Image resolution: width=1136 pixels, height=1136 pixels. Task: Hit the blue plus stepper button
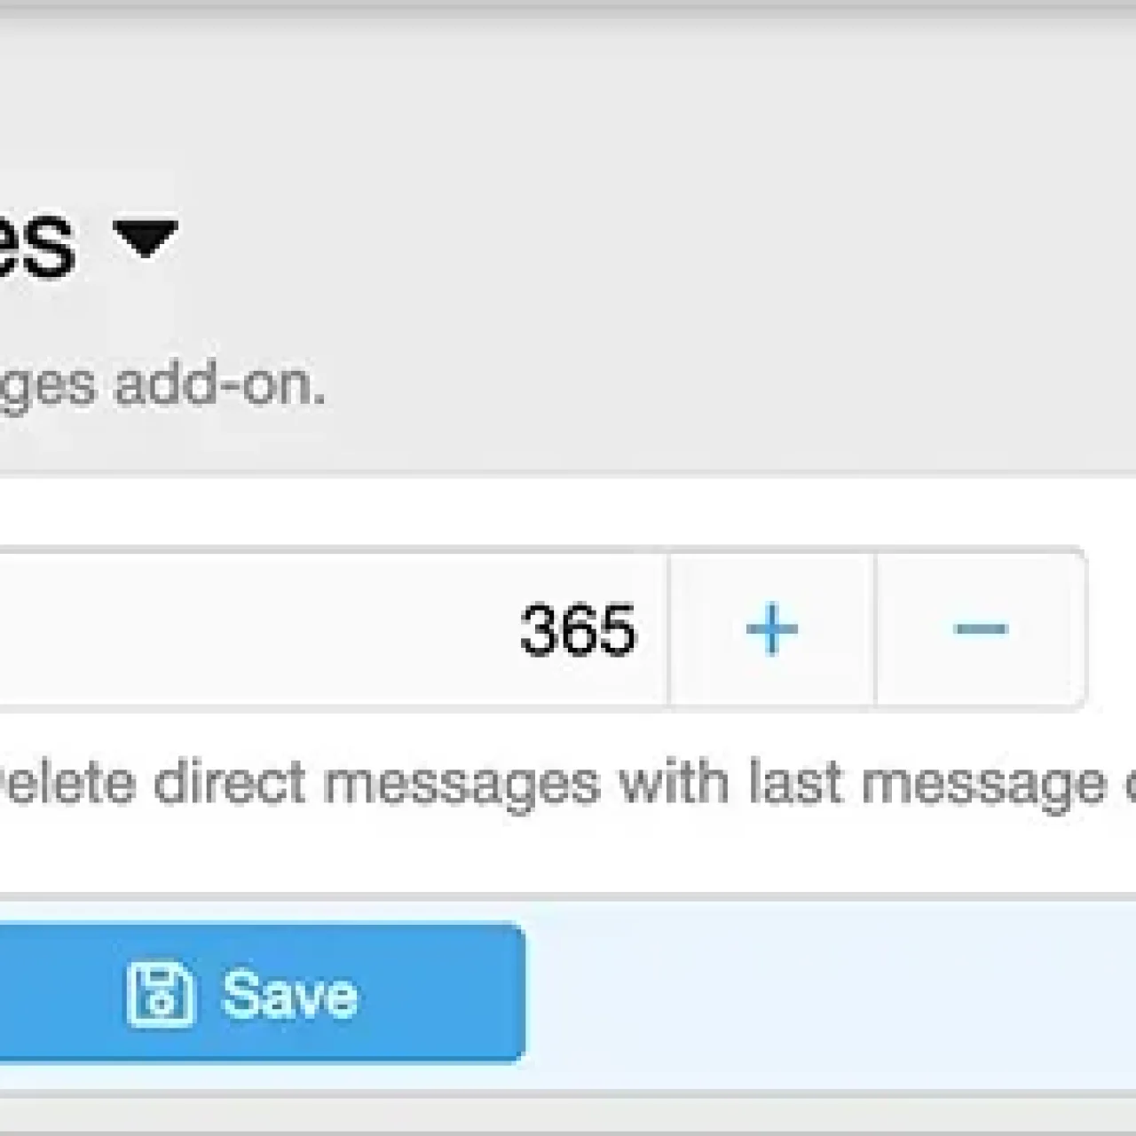pos(771,629)
